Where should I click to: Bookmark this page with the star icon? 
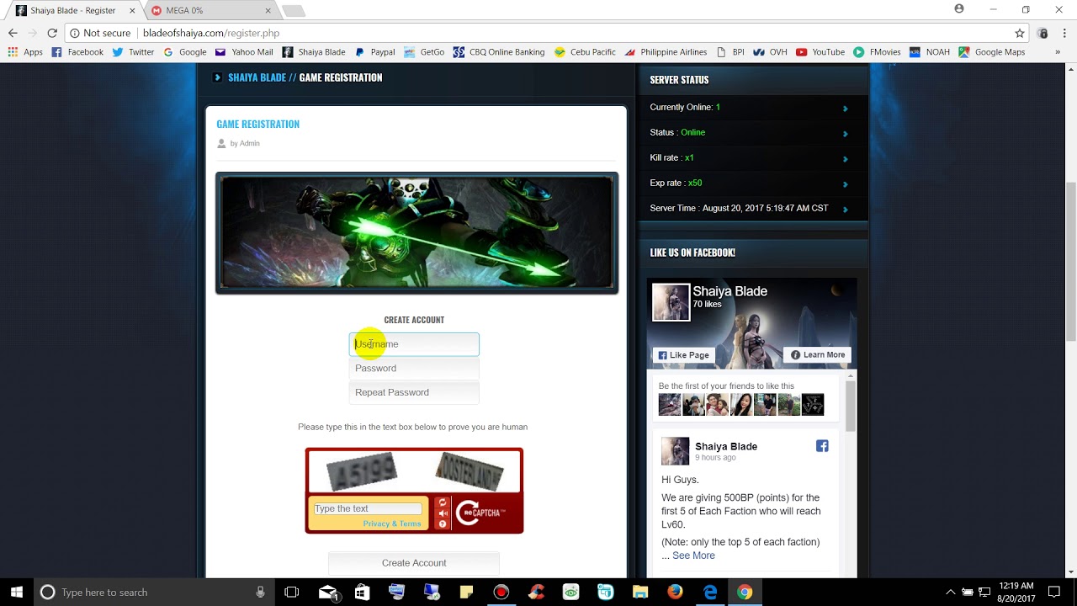point(1020,33)
